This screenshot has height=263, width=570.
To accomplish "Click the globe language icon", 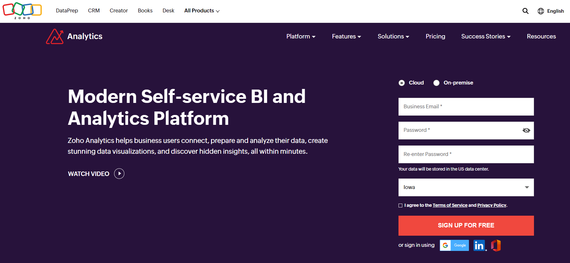I will click(541, 11).
